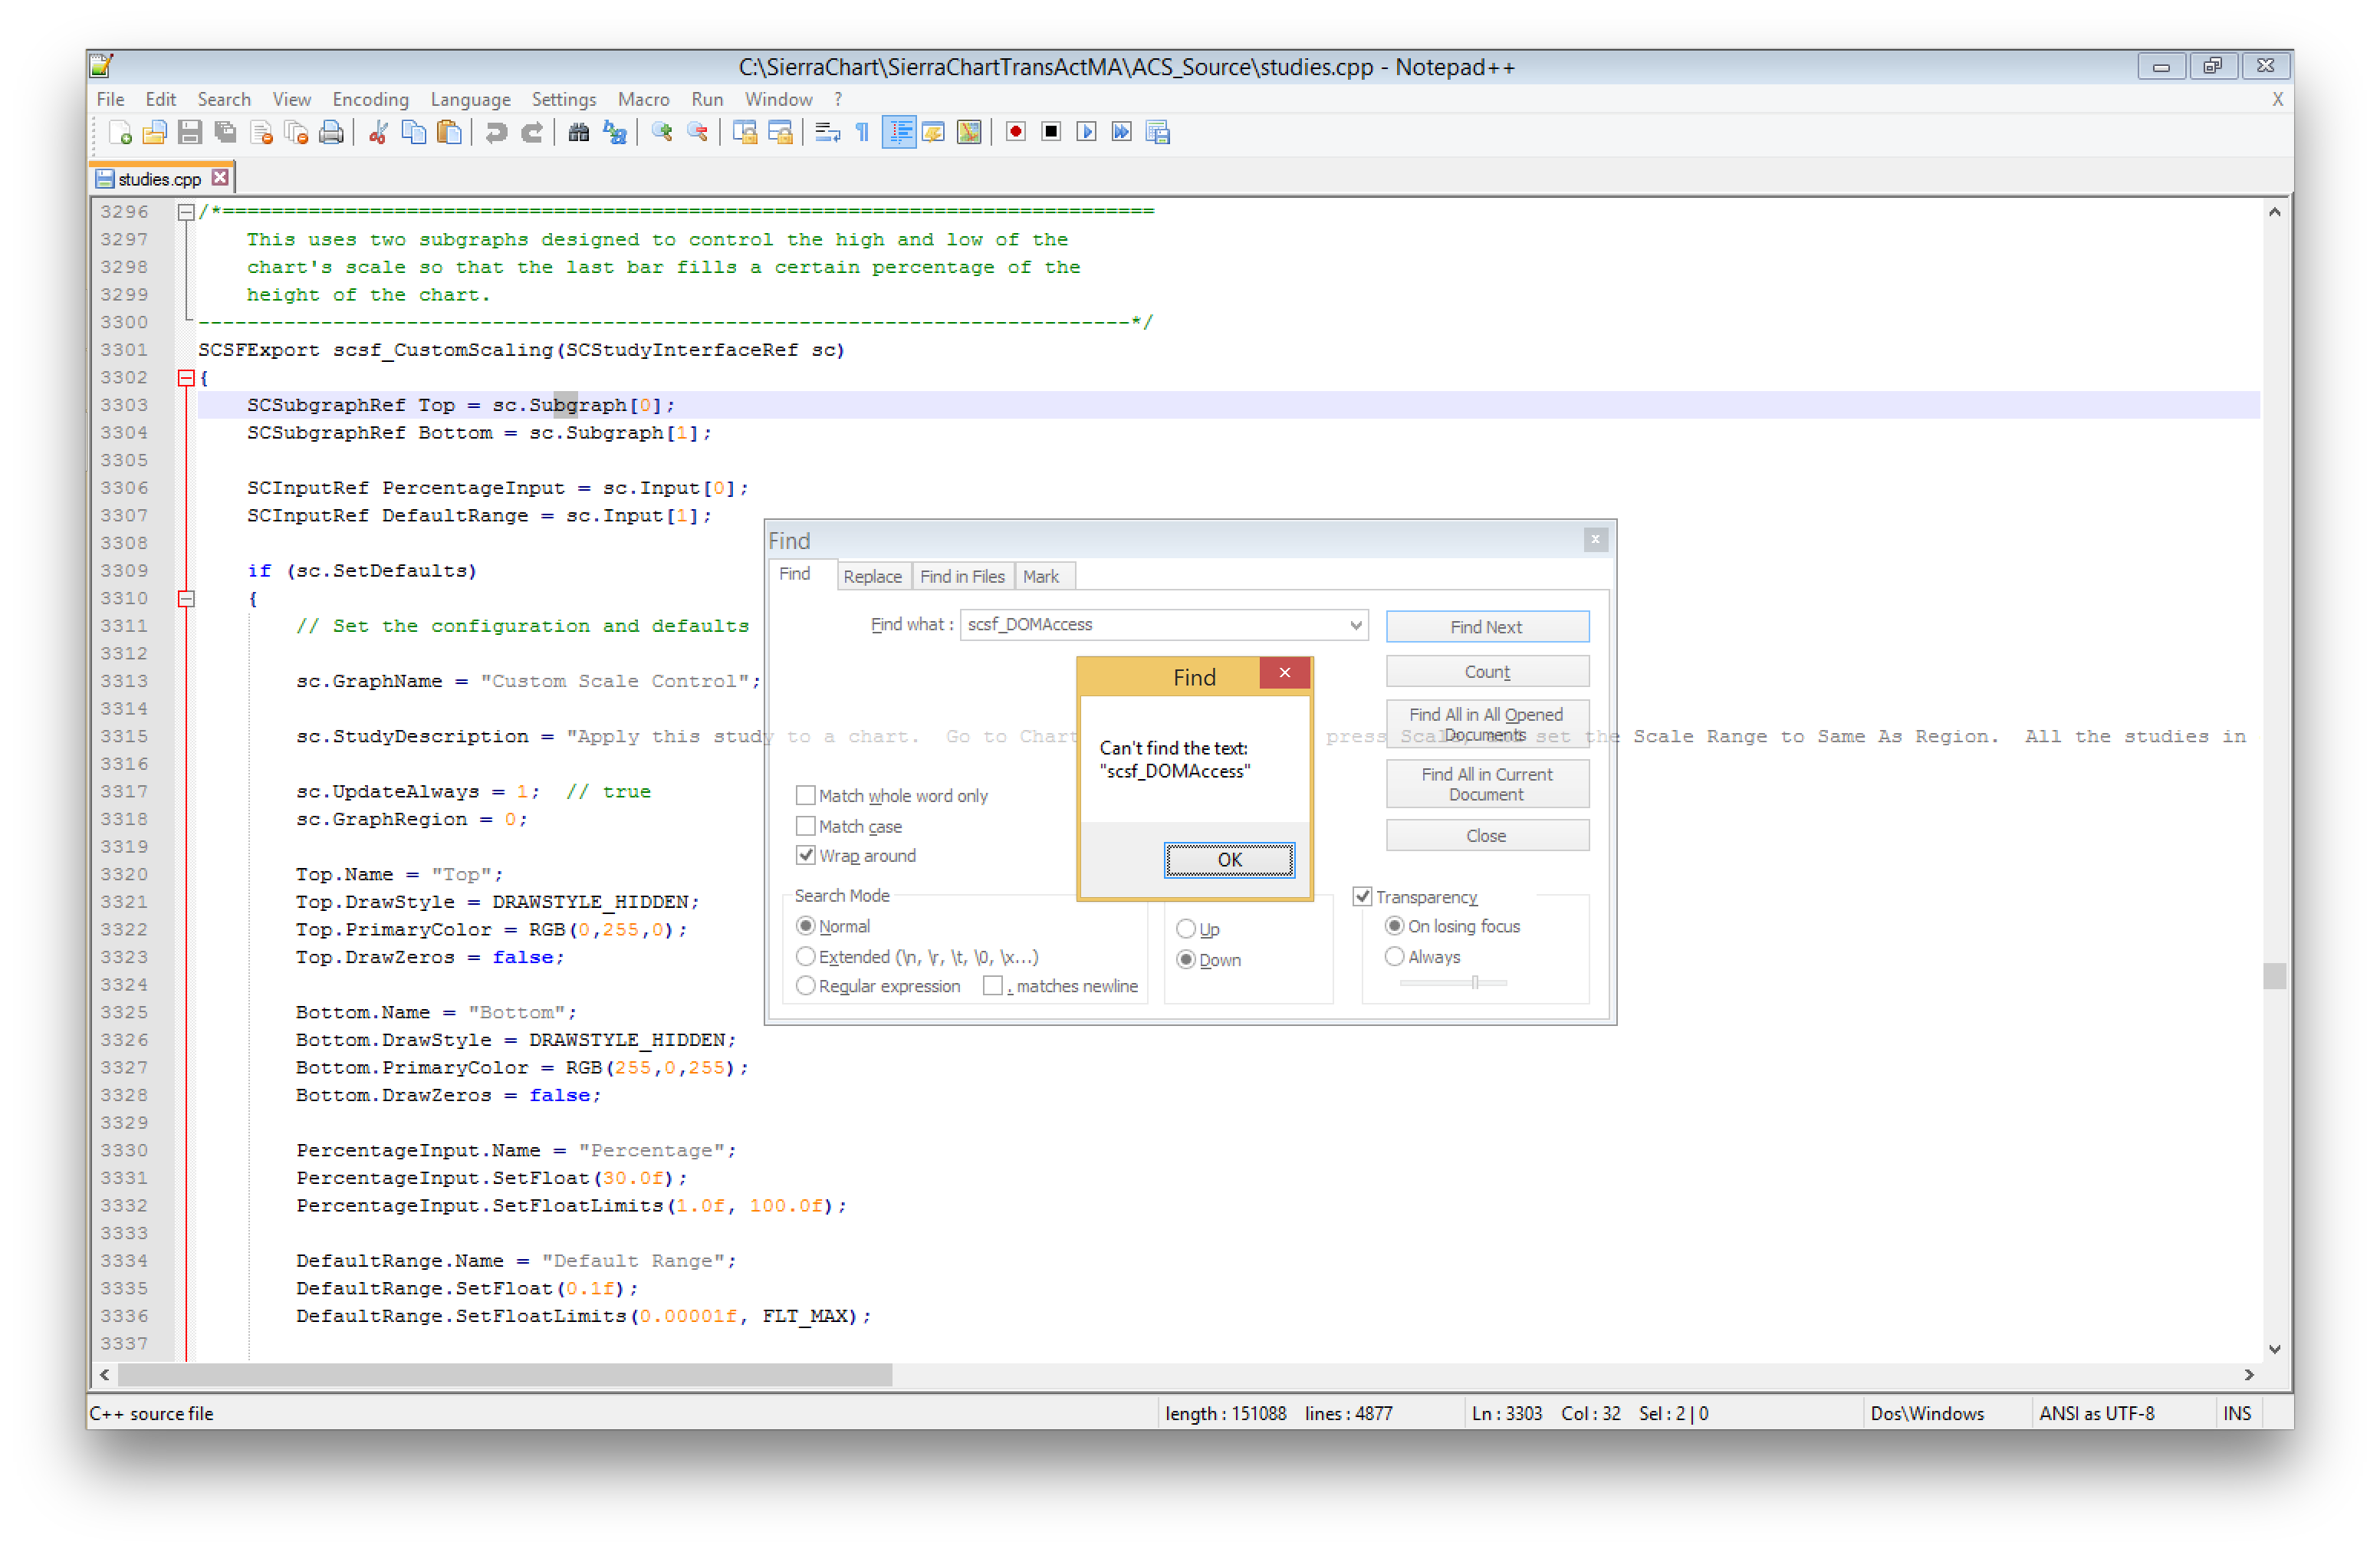Toggle the matches newline checkbox
The height and width of the screenshot is (1552, 2380).
click(993, 986)
